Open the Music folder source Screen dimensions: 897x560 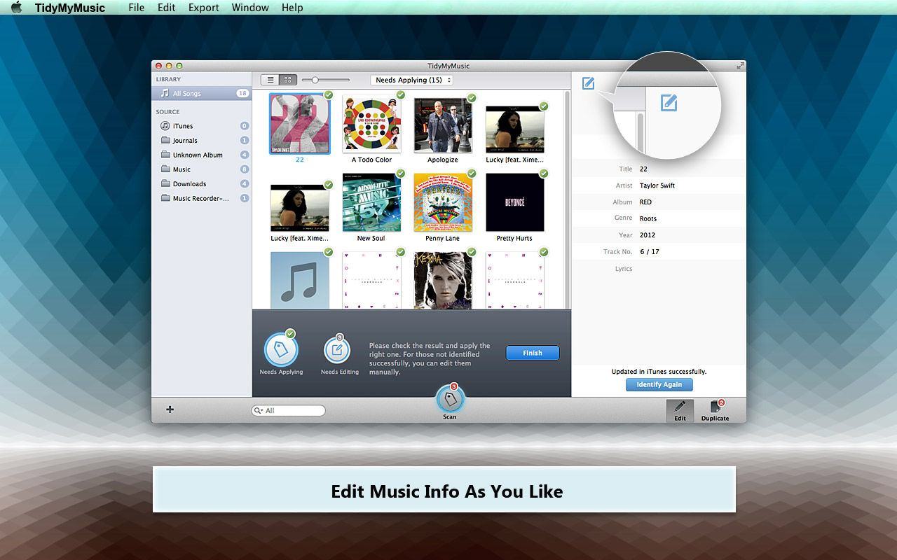tap(202, 169)
